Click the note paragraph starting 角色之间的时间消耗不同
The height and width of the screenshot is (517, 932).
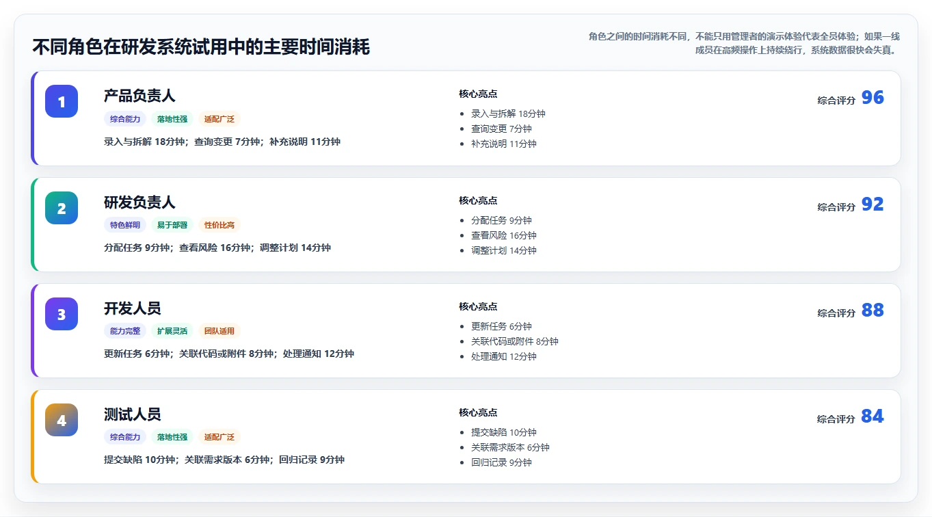(743, 43)
